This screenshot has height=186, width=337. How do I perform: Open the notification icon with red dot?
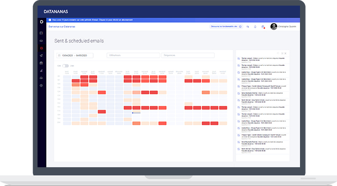(x=263, y=27)
